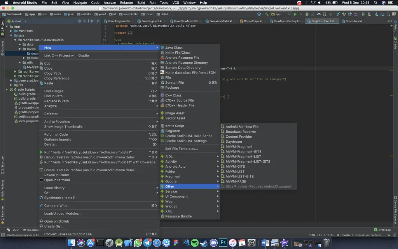Click the Discord icon in the Dock
Viewport: 398px width, 249px height.
tap(214, 243)
